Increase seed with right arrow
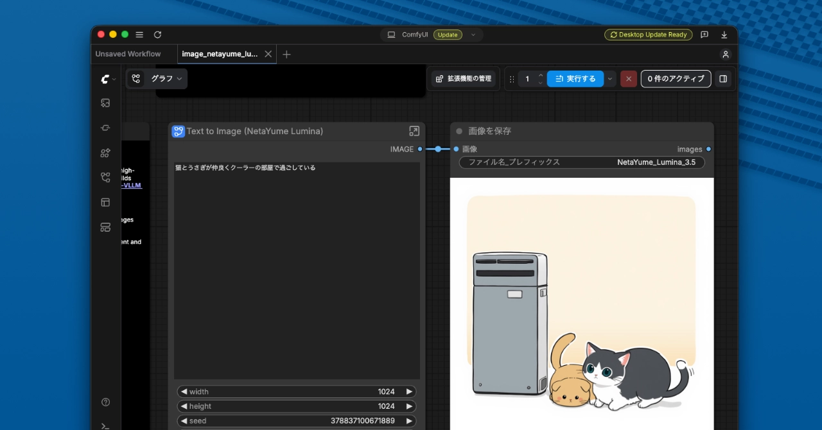Image resolution: width=822 pixels, height=430 pixels. pos(409,421)
